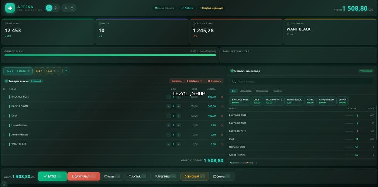Decrease quantity of BACCHUS WITE in receipt

(169, 106)
